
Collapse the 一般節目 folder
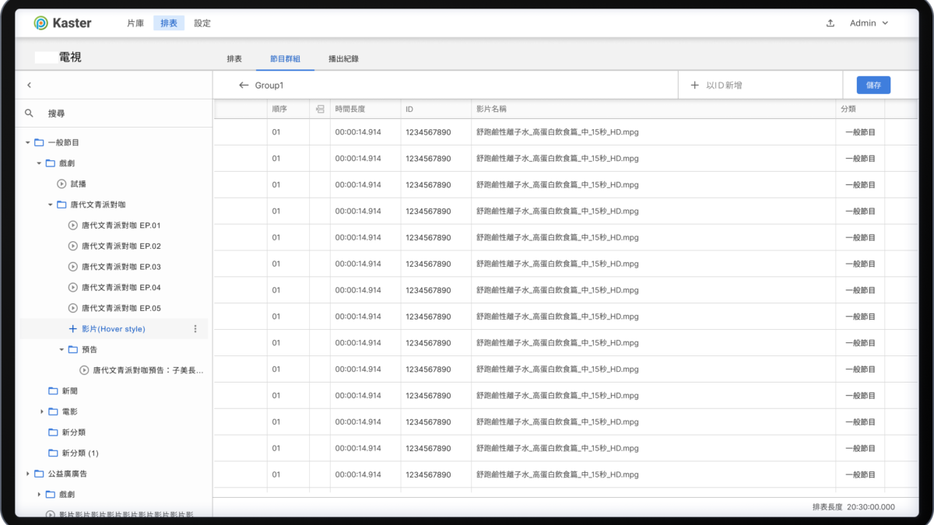(x=28, y=142)
